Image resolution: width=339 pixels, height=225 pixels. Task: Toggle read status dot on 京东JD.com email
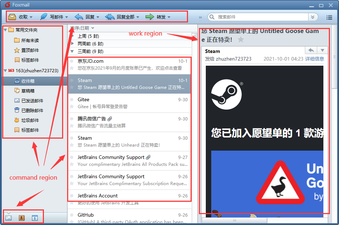(72, 61)
